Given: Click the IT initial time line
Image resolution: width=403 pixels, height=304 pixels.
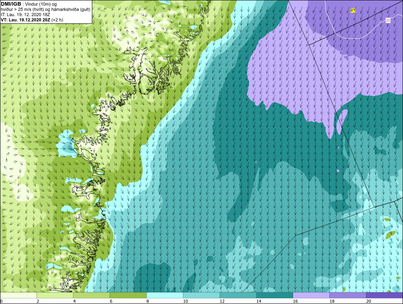Looking at the screenshot, I should [x=25, y=15].
